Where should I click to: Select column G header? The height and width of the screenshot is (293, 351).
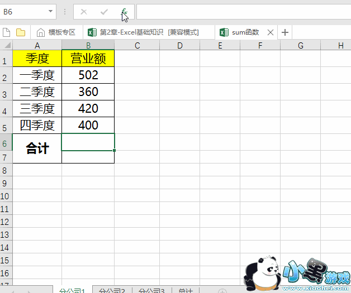(x=300, y=46)
